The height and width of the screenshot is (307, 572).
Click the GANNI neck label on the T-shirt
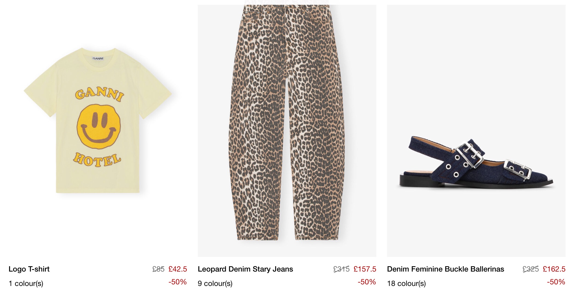tap(98, 58)
